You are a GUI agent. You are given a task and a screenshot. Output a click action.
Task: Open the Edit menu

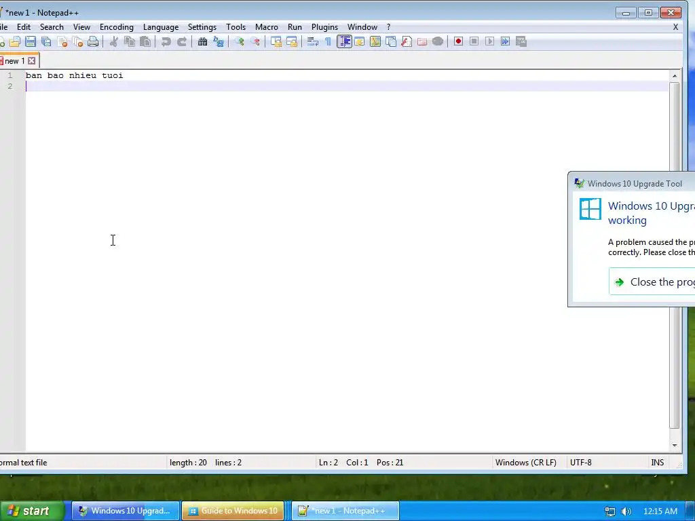pyautogui.click(x=24, y=27)
